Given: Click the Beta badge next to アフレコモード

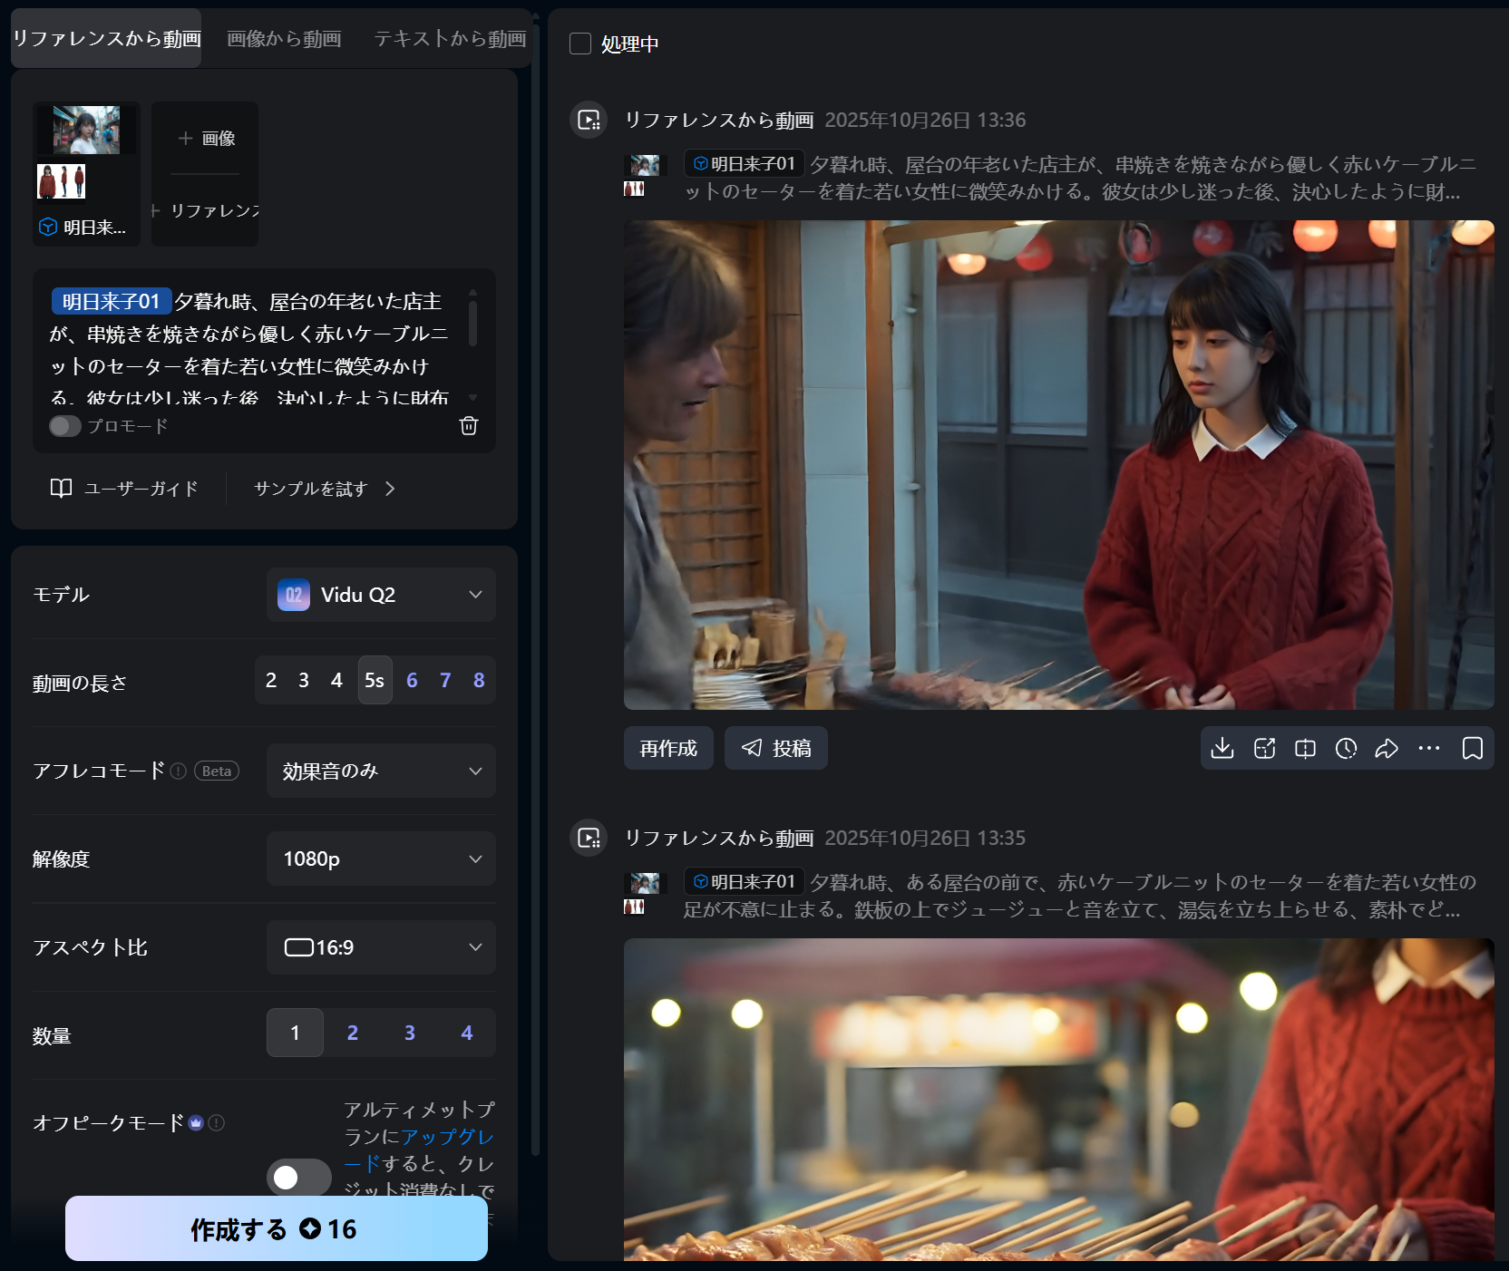Looking at the screenshot, I should tap(217, 771).
